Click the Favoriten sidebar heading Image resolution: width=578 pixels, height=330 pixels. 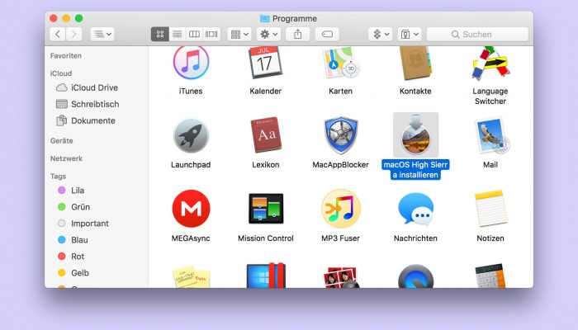coord(66,56)
